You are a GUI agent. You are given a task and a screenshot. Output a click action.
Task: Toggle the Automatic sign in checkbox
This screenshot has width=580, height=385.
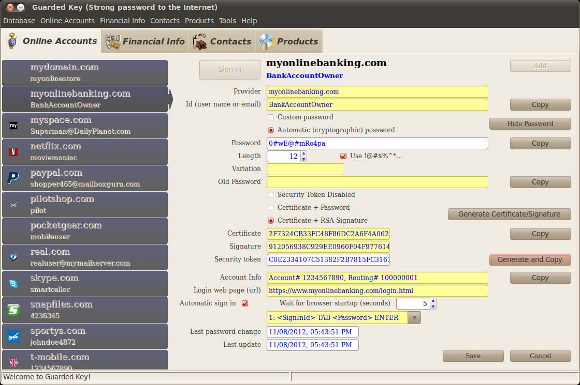point(245,303)
